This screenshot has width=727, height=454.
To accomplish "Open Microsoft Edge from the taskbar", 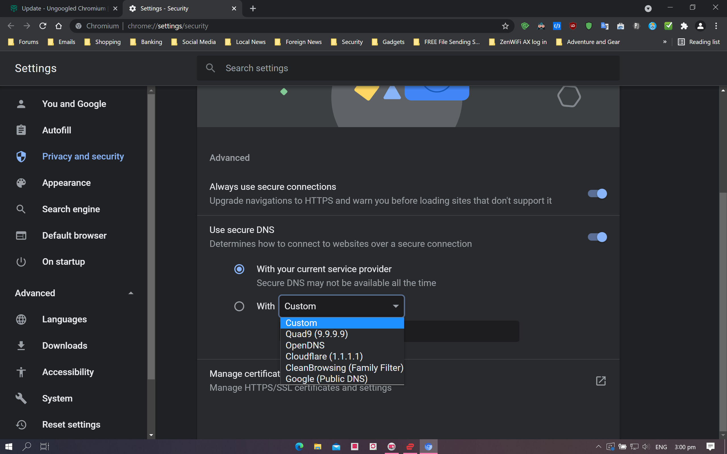I will click(299, 447).
